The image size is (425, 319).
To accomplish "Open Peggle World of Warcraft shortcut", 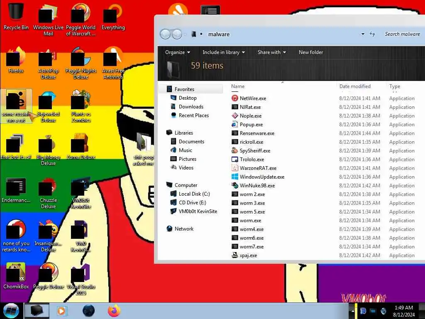I will 81,19.
